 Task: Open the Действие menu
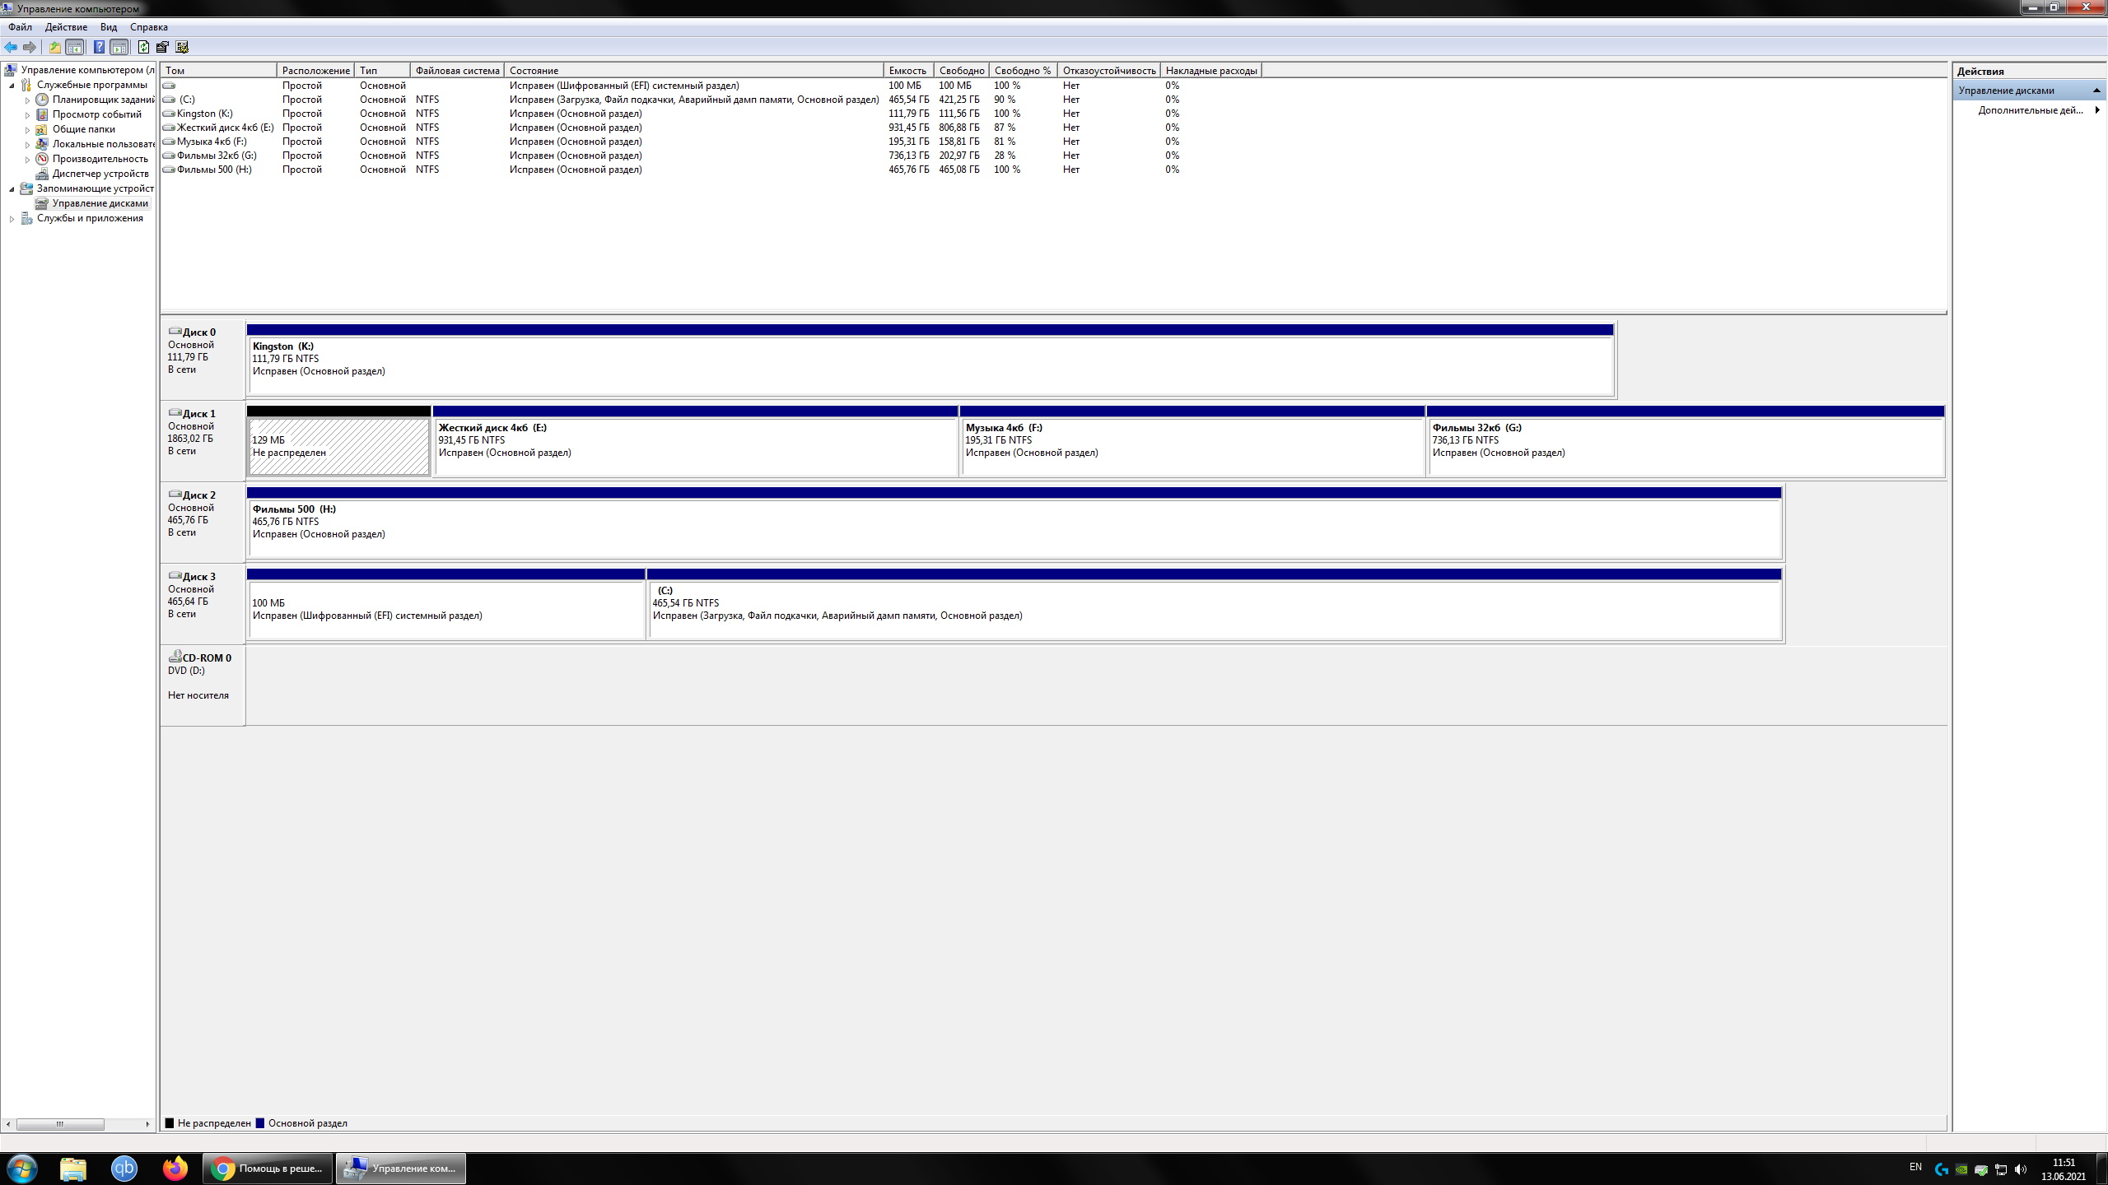66,27
